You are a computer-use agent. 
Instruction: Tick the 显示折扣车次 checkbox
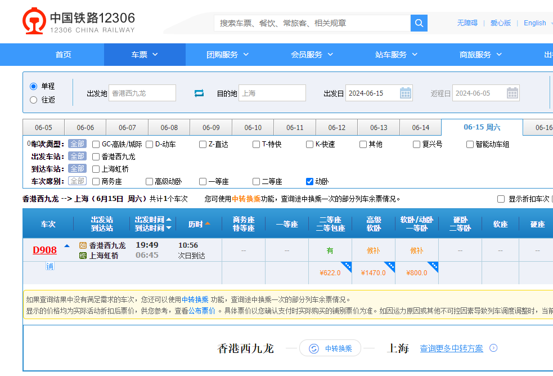coord(501,199)
